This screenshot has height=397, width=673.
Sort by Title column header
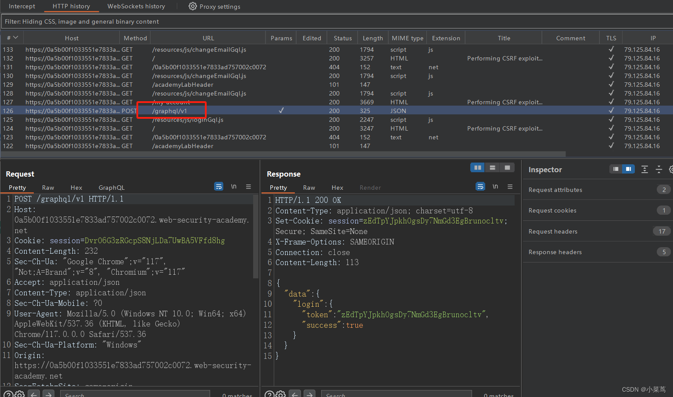click(504, 38)
